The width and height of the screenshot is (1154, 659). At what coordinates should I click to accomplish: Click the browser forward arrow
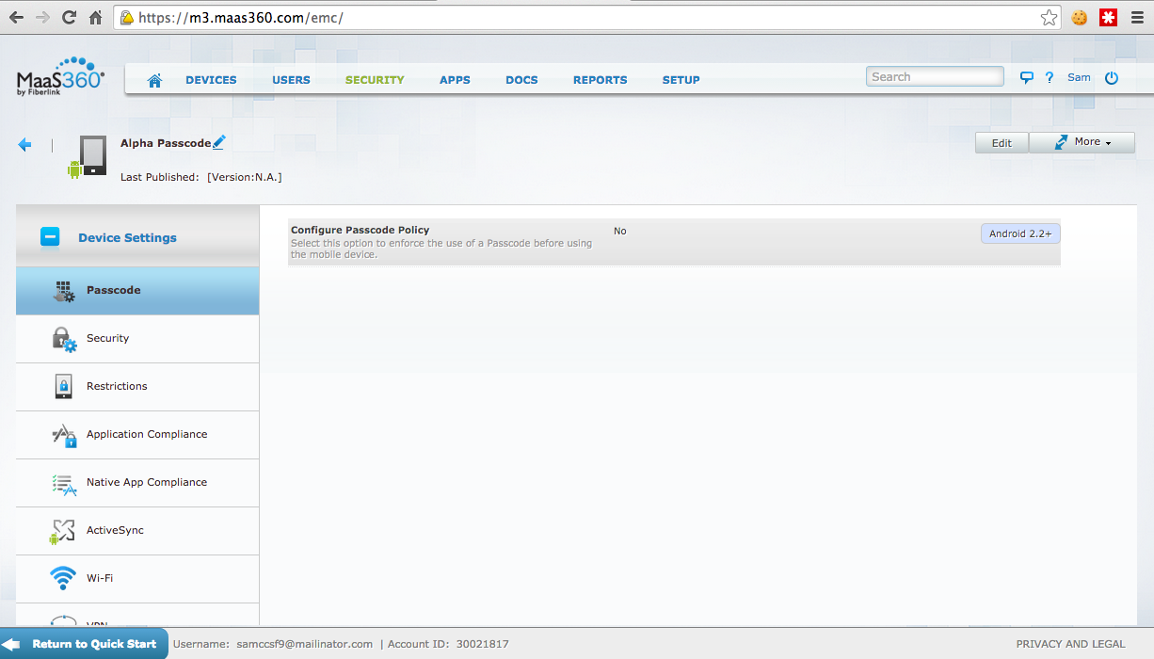(x=42, y=17)
